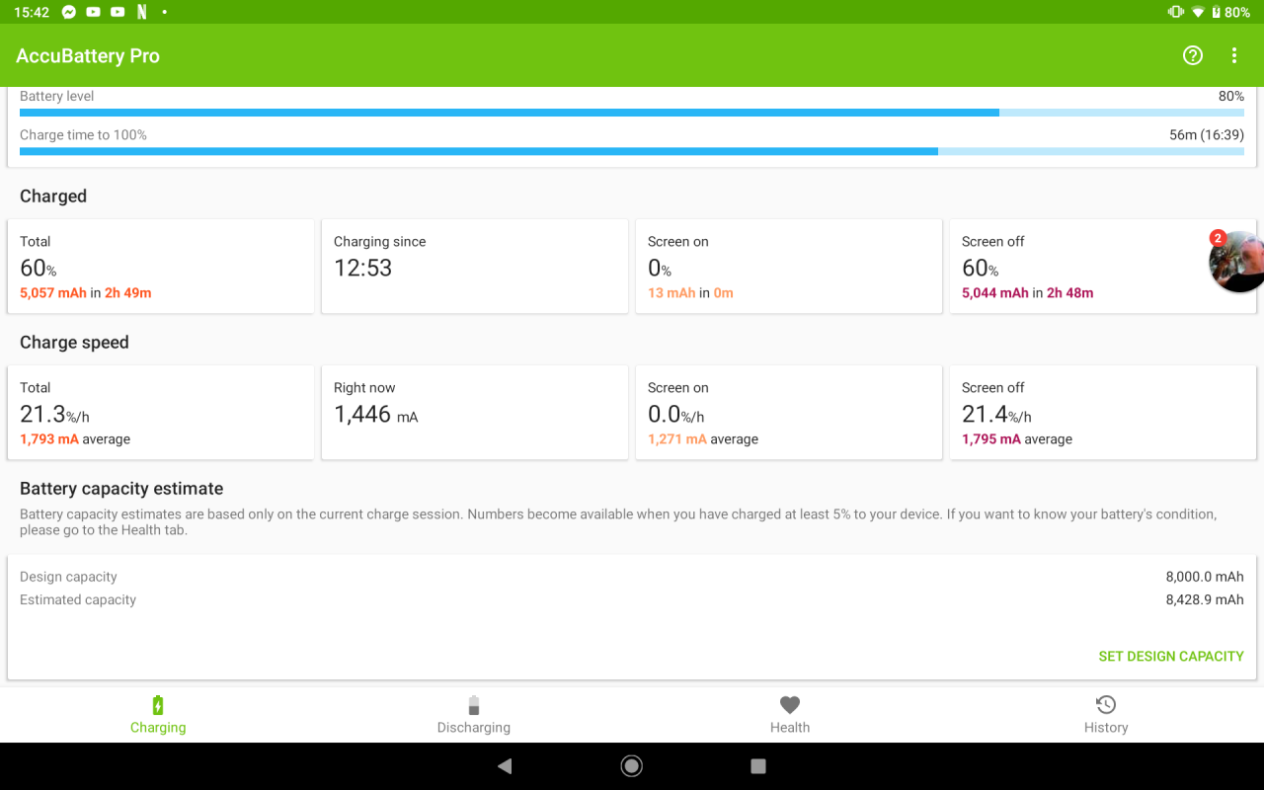Switch to the Charging tab label

click(158, 728)
